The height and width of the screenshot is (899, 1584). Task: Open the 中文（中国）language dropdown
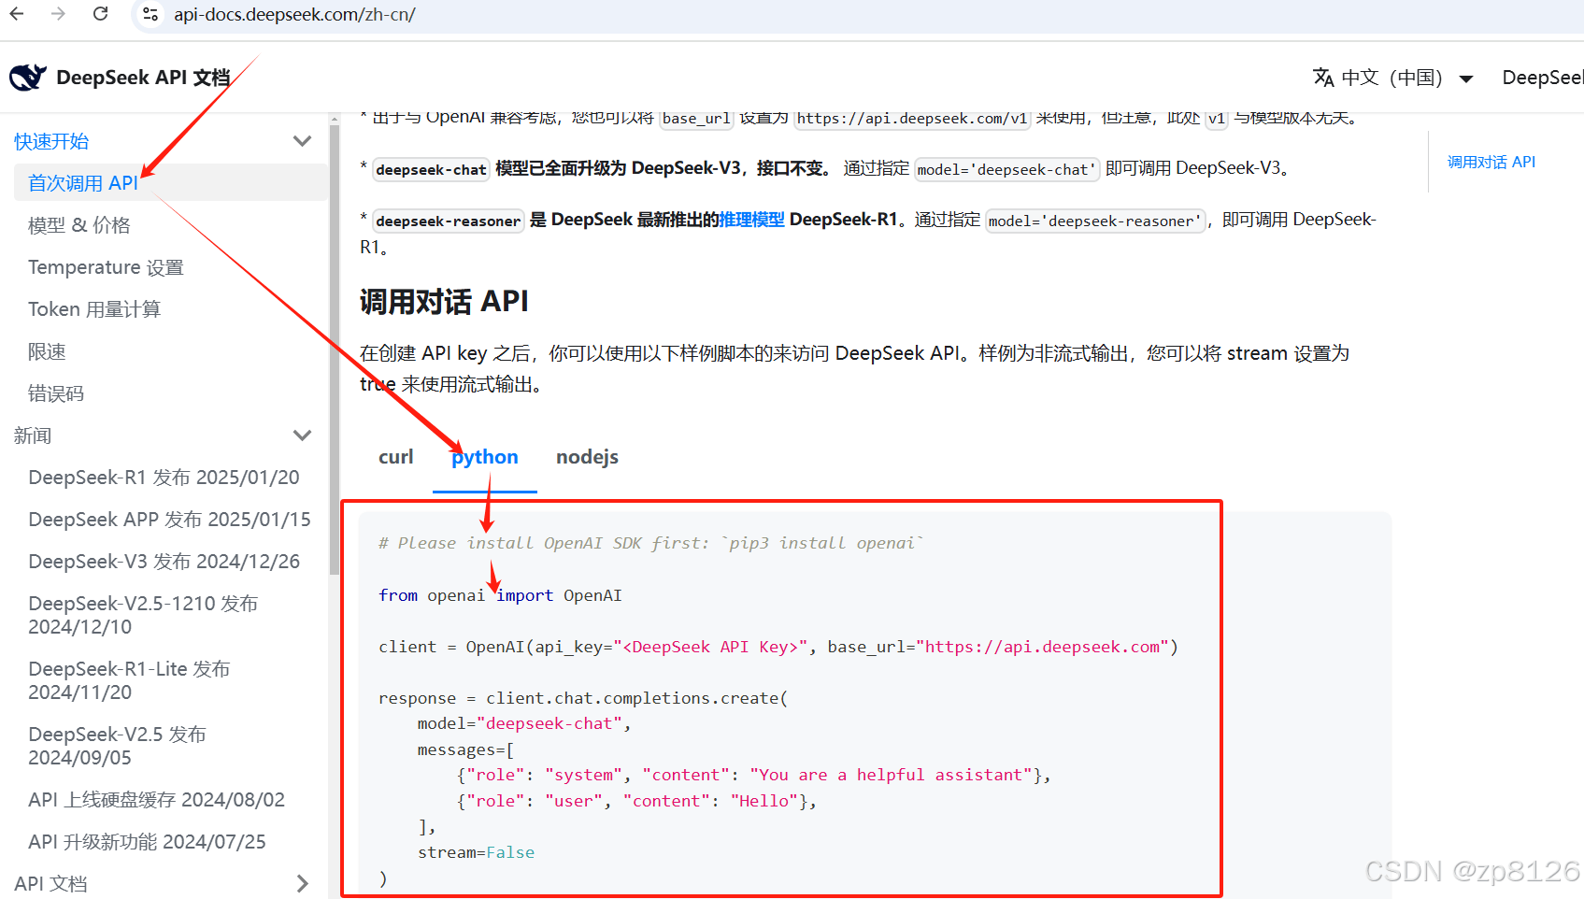tap(1393, 78)
